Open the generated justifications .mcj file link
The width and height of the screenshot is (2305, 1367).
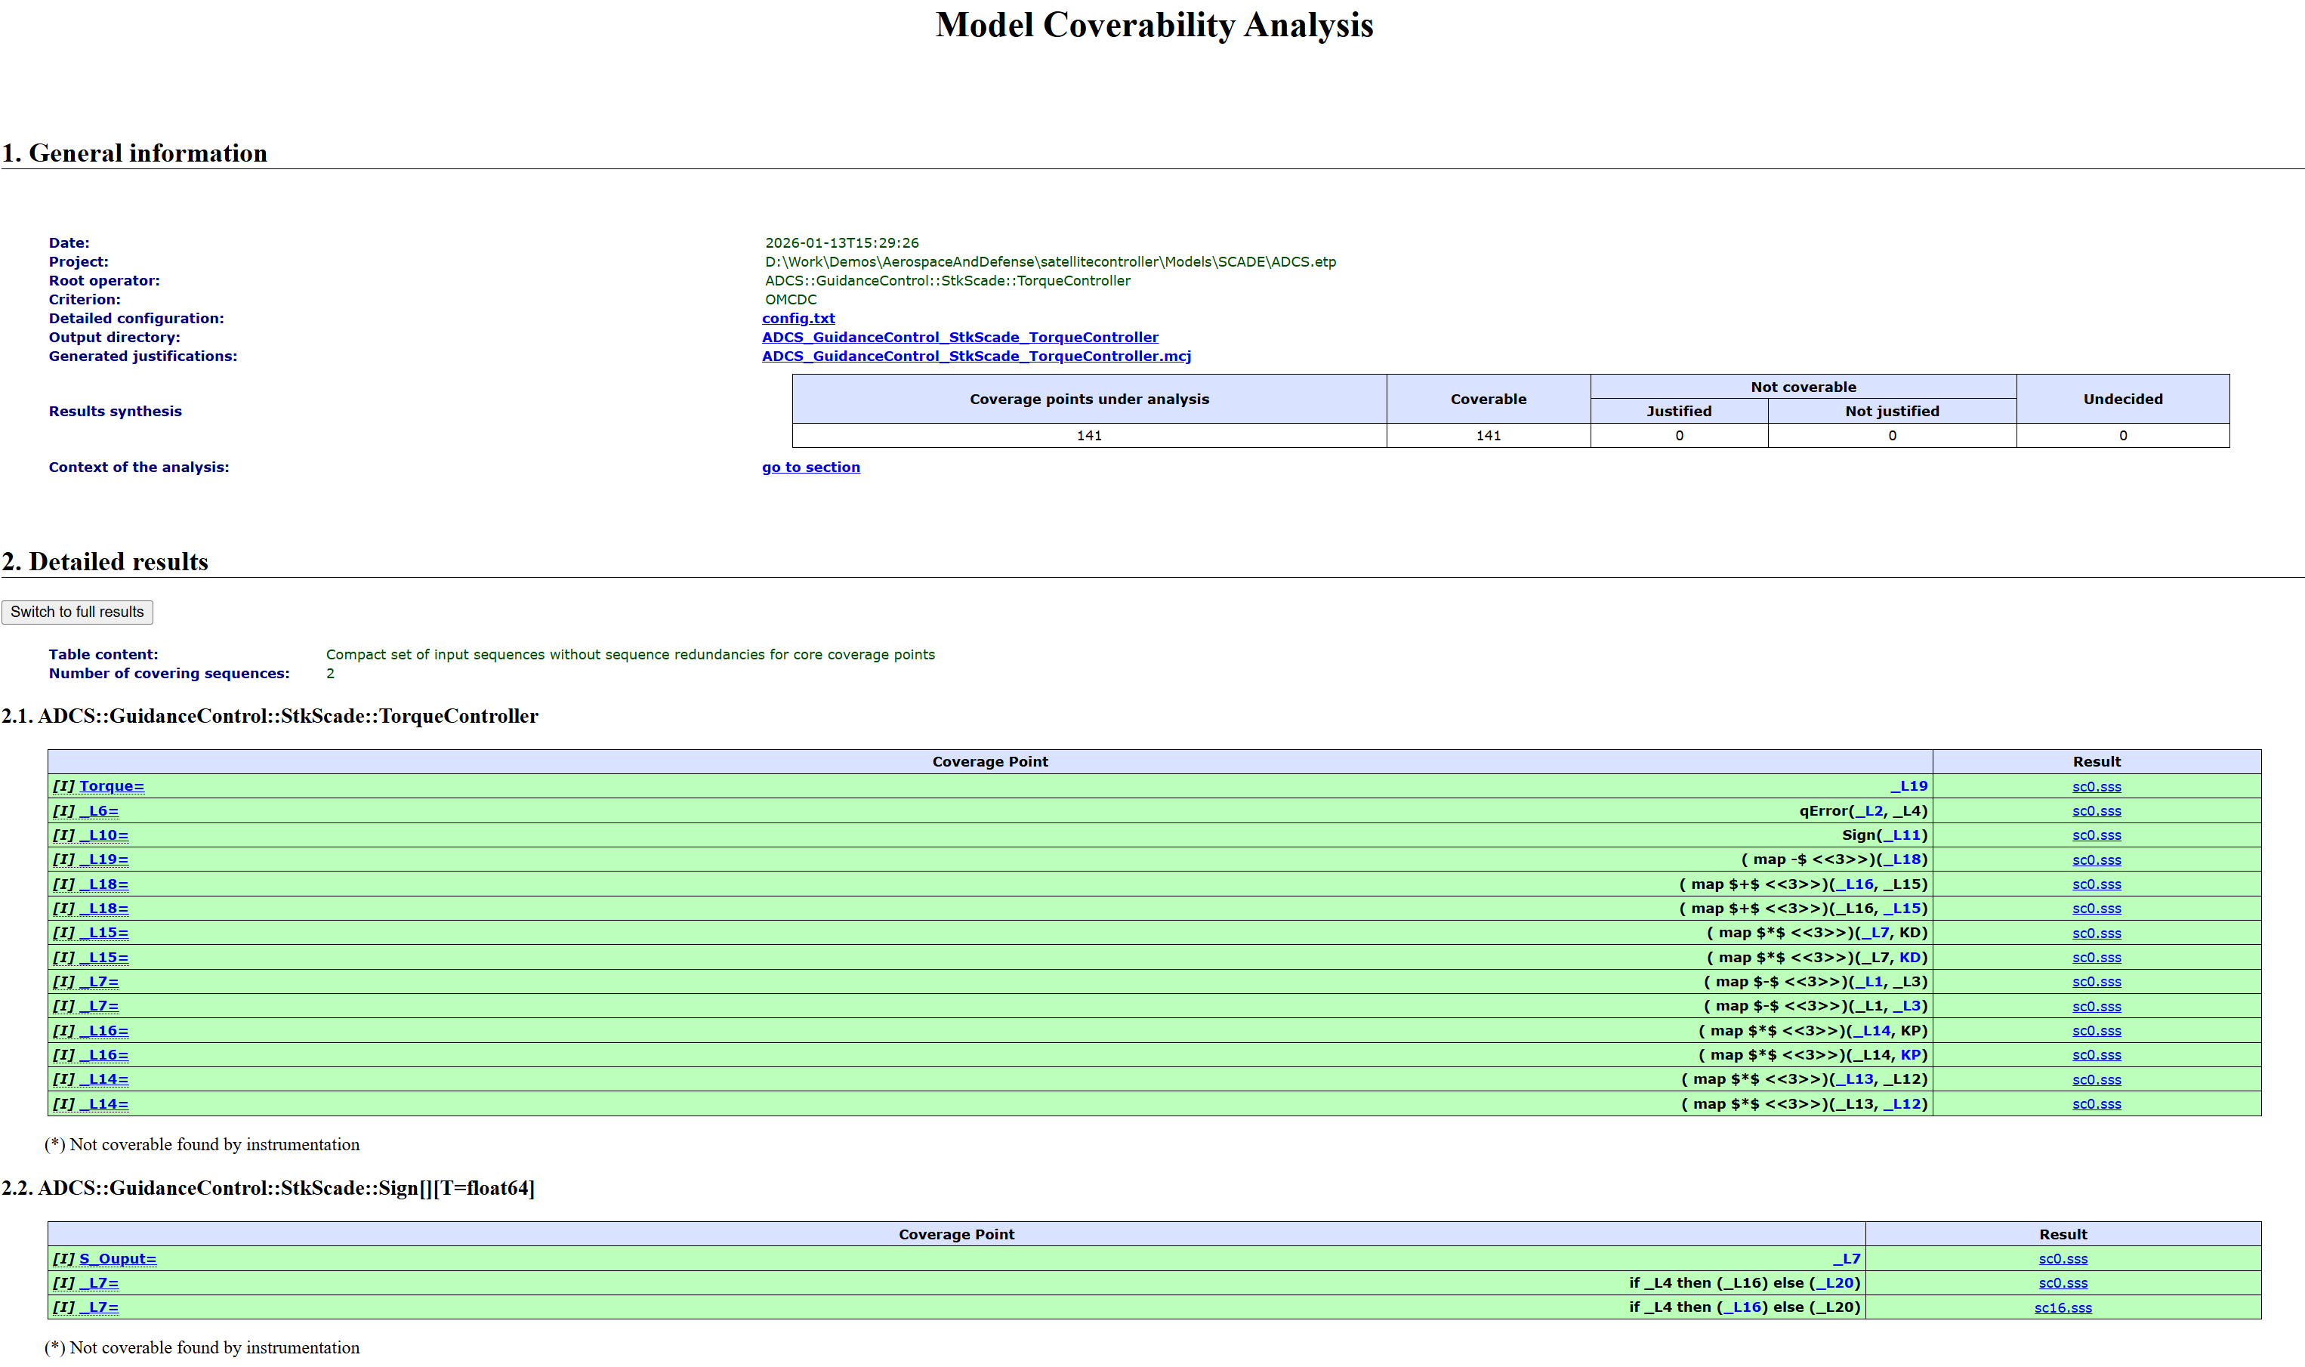click(976, 356)
